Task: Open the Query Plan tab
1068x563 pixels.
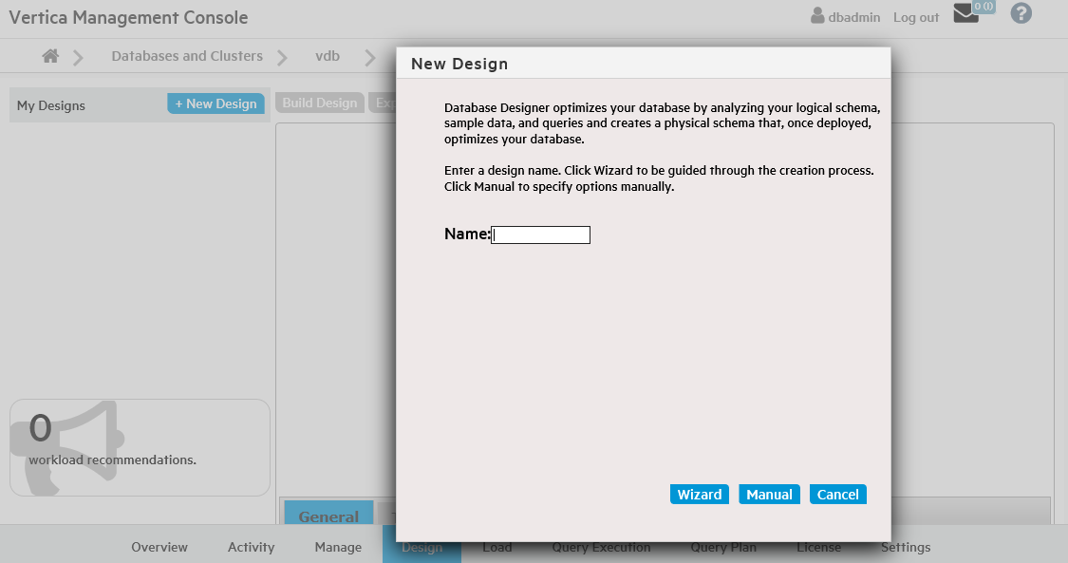Action: (x=723, y=547)
